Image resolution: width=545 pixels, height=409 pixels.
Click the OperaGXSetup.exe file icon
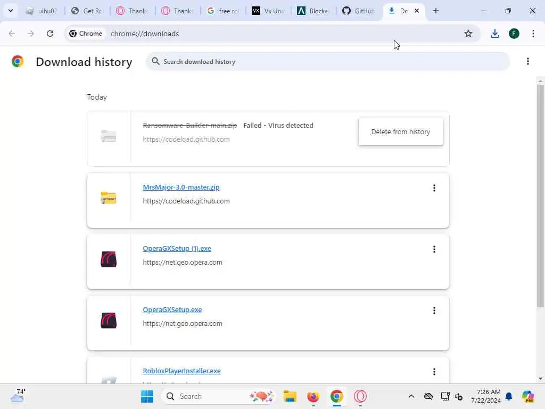coord(109,320)
